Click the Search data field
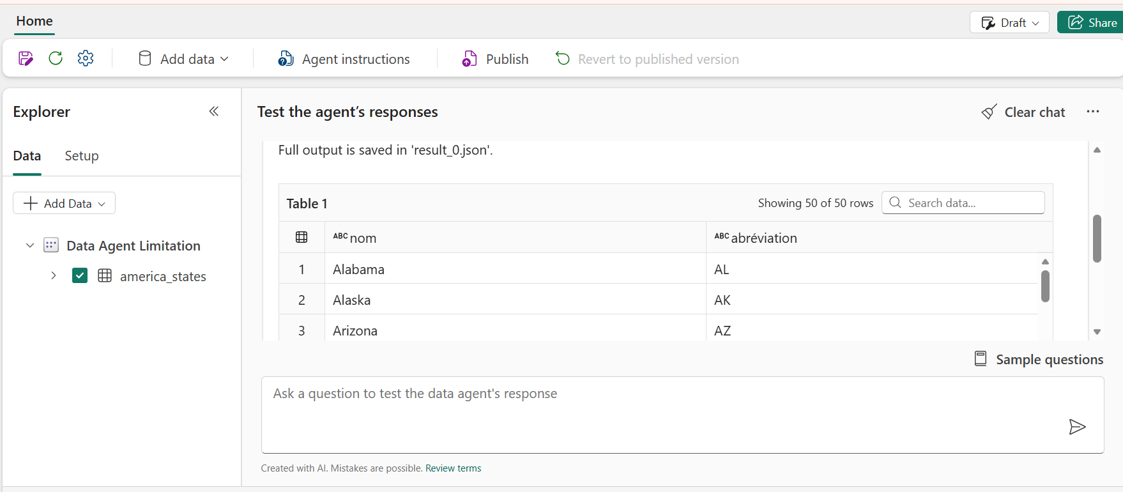This screenshot has width=1123, height=492. point(963,203)
